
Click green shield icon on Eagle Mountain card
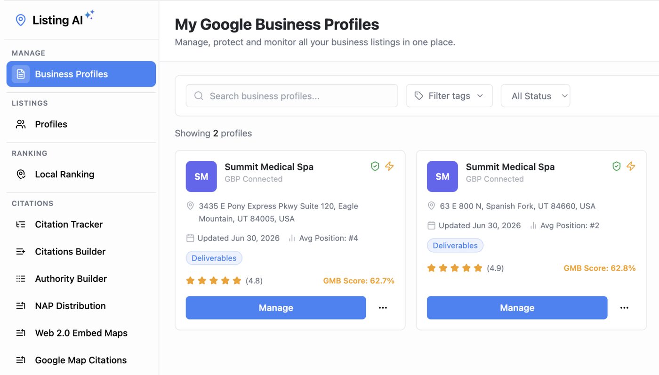[375, 166]
